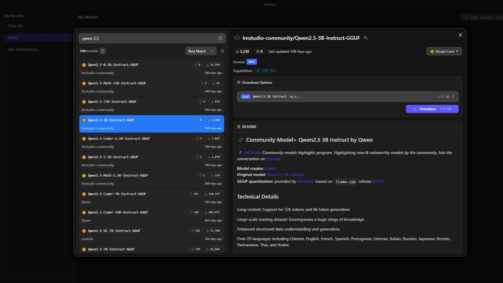Open the Qwen model creator link

pos(271,168)
